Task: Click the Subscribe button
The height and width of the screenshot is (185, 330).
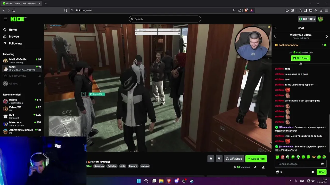Action: pyautogui.click(x=256, y=159)
